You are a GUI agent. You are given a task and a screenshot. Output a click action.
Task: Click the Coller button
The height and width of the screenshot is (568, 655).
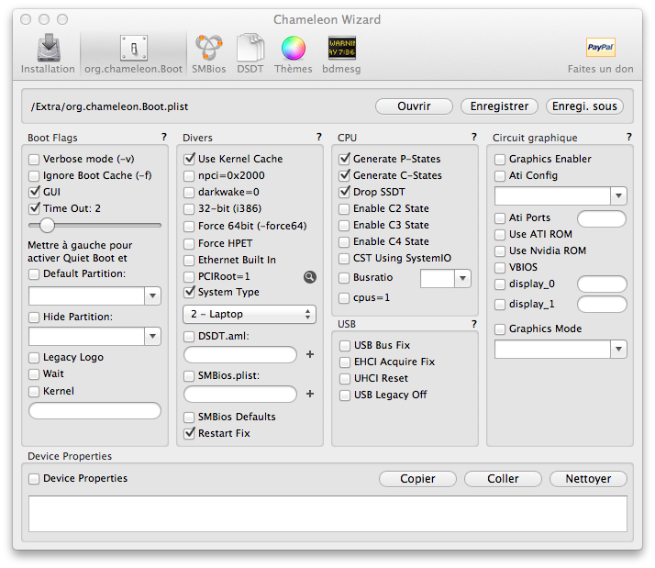coord(503,479)
